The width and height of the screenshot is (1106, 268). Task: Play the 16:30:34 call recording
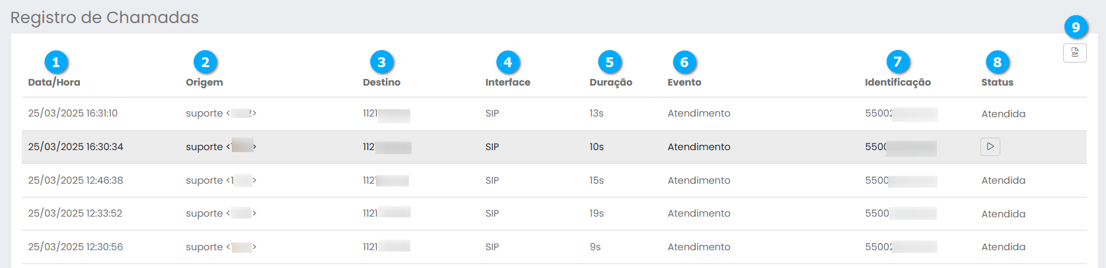[x=990, y=147]
